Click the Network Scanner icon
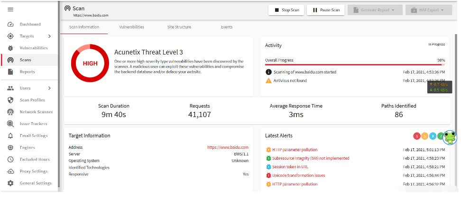Screen dimensions: 461x200 pos(10,112)
